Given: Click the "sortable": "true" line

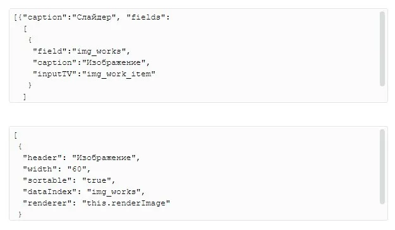Looking at the screenshot, I should pyautogui.click(x=69, y=181).
